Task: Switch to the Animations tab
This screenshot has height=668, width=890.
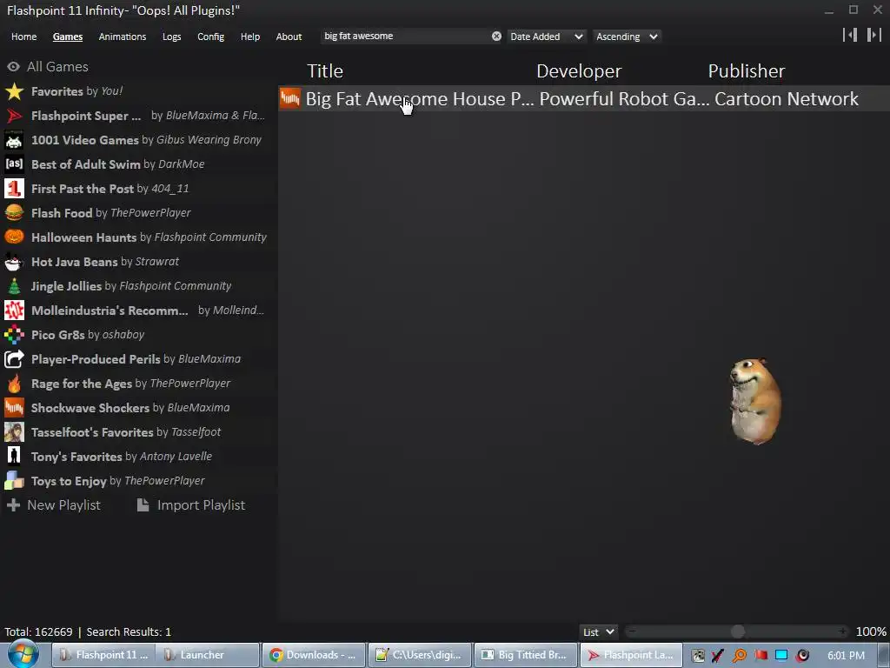Action: click(122, 37)
